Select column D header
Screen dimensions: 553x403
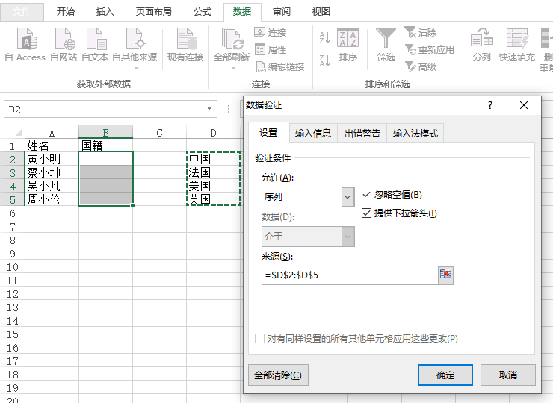213,132
